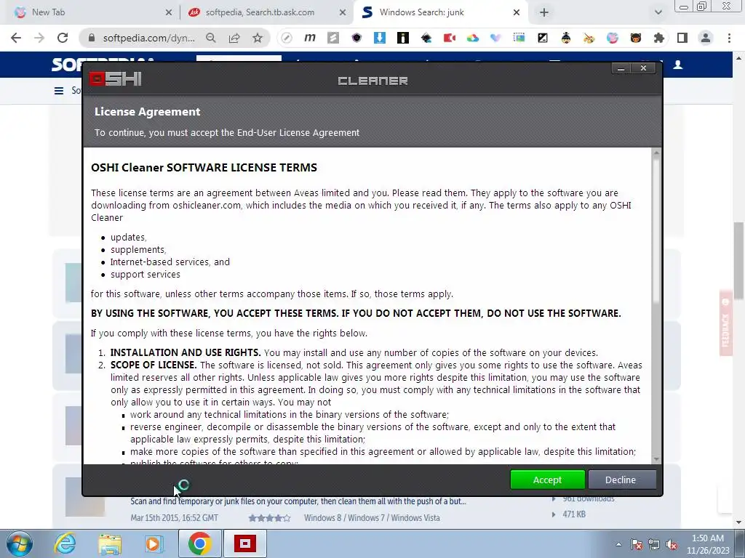Screen dimensions: 745x558
Task: Open the Chrome three-dot menu
Action: pyautogui.click(x=729, y=38)
